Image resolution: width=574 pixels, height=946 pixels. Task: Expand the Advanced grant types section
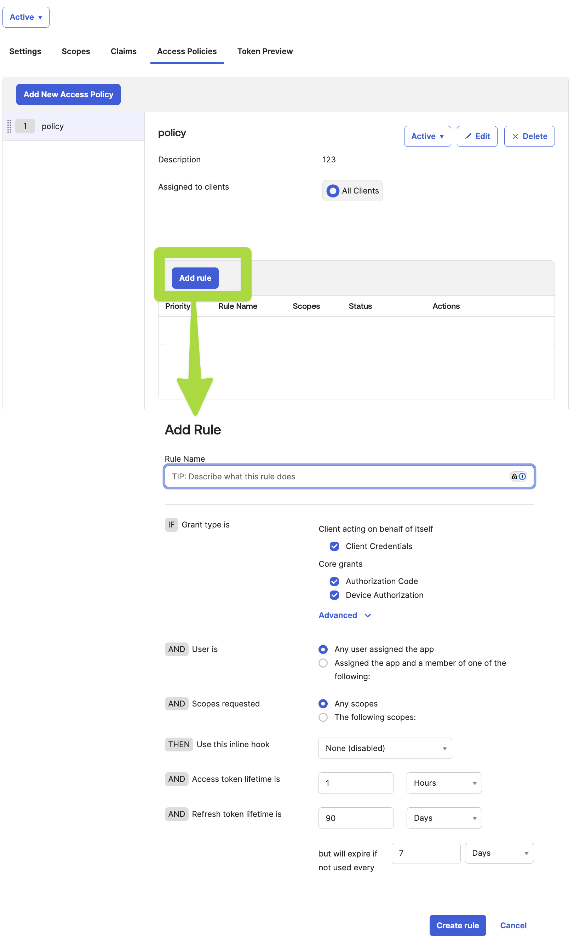pos(344,616)
